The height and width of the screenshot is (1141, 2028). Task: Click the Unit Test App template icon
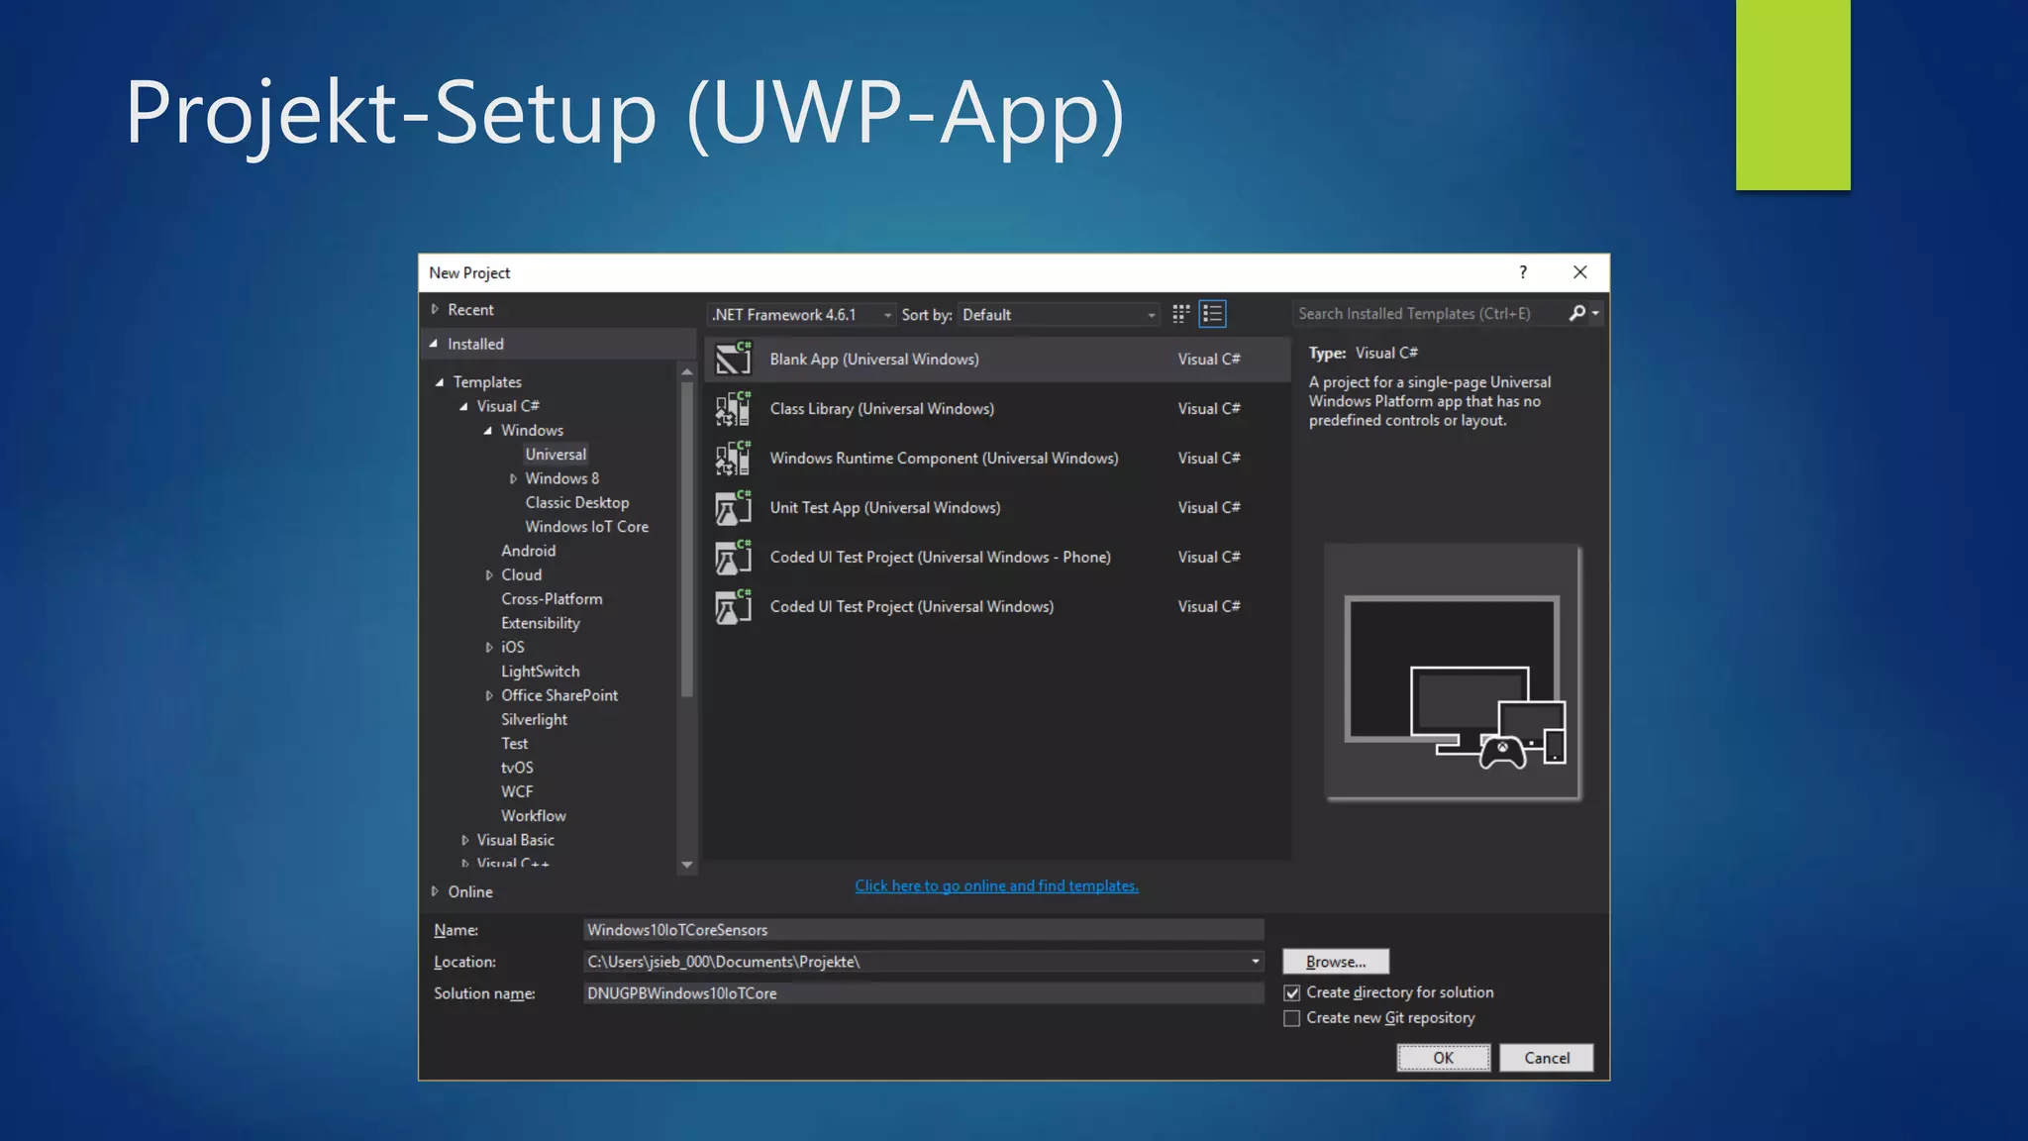coord(734,507)
